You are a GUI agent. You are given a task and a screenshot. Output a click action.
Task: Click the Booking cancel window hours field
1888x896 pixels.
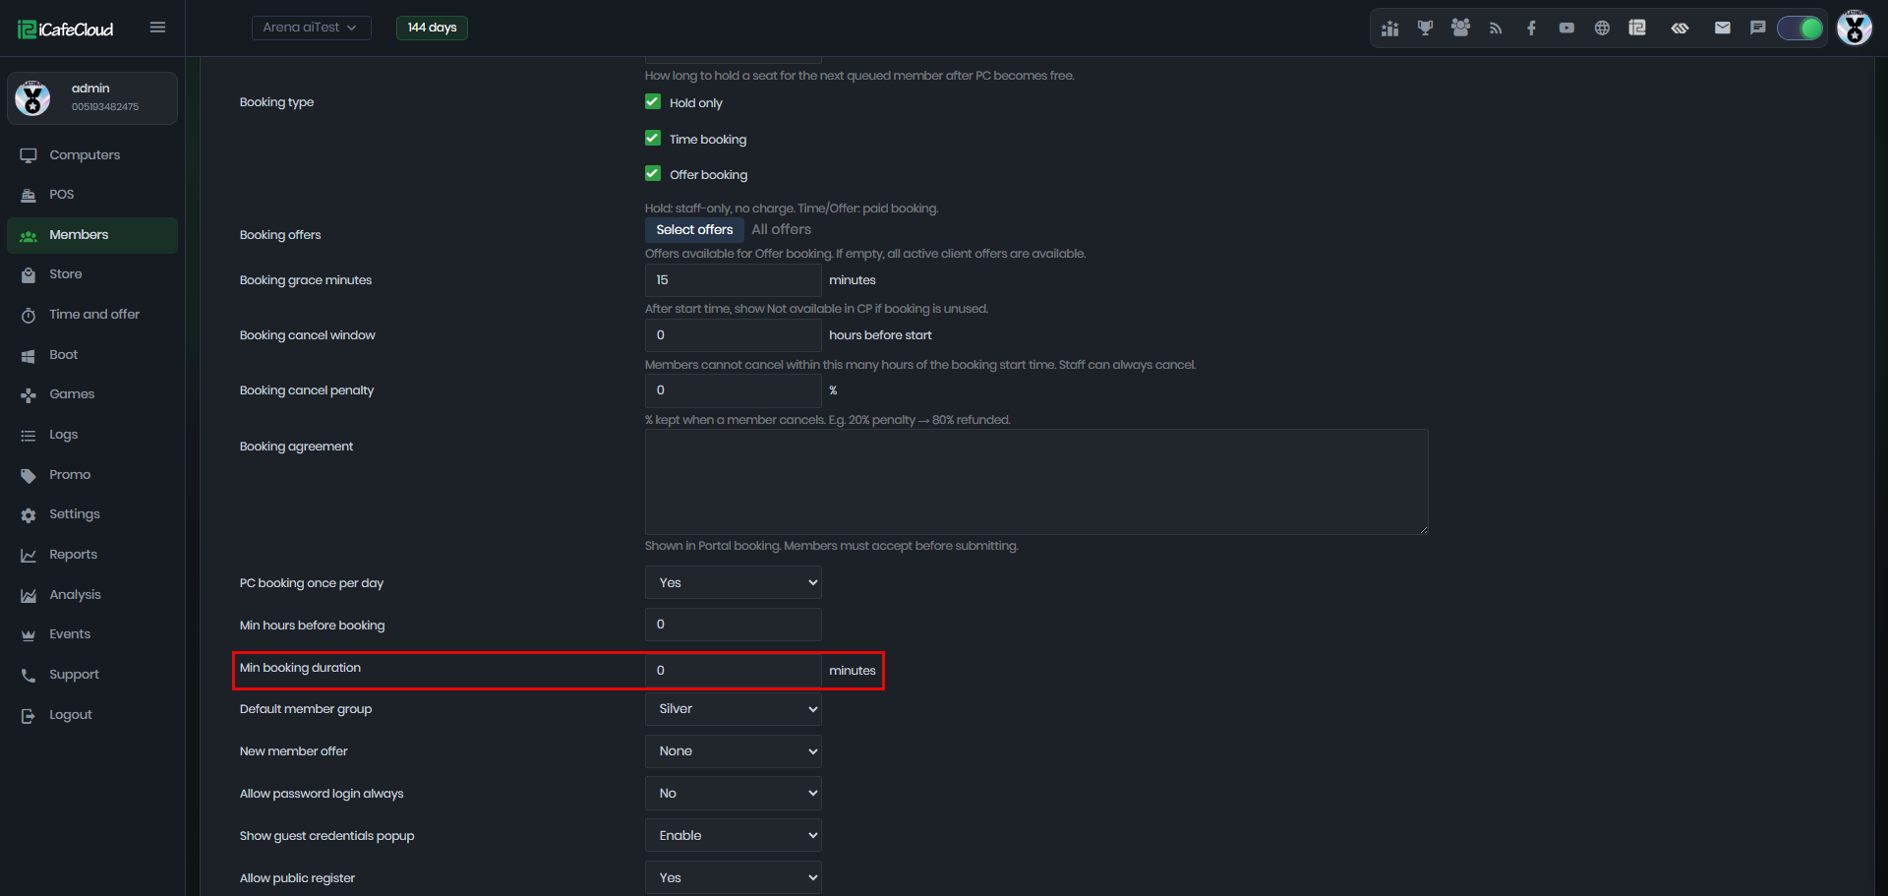pyautogui.click(x=734, y=335)
